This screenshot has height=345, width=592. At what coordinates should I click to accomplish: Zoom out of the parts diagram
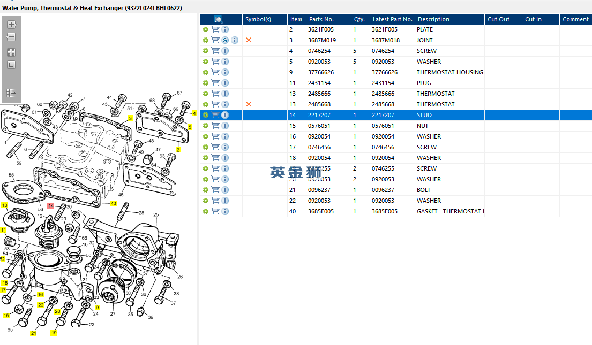11,37
